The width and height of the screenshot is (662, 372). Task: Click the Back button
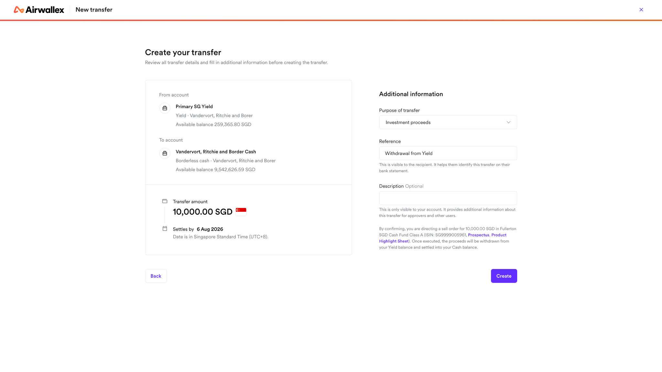[156, 276]
